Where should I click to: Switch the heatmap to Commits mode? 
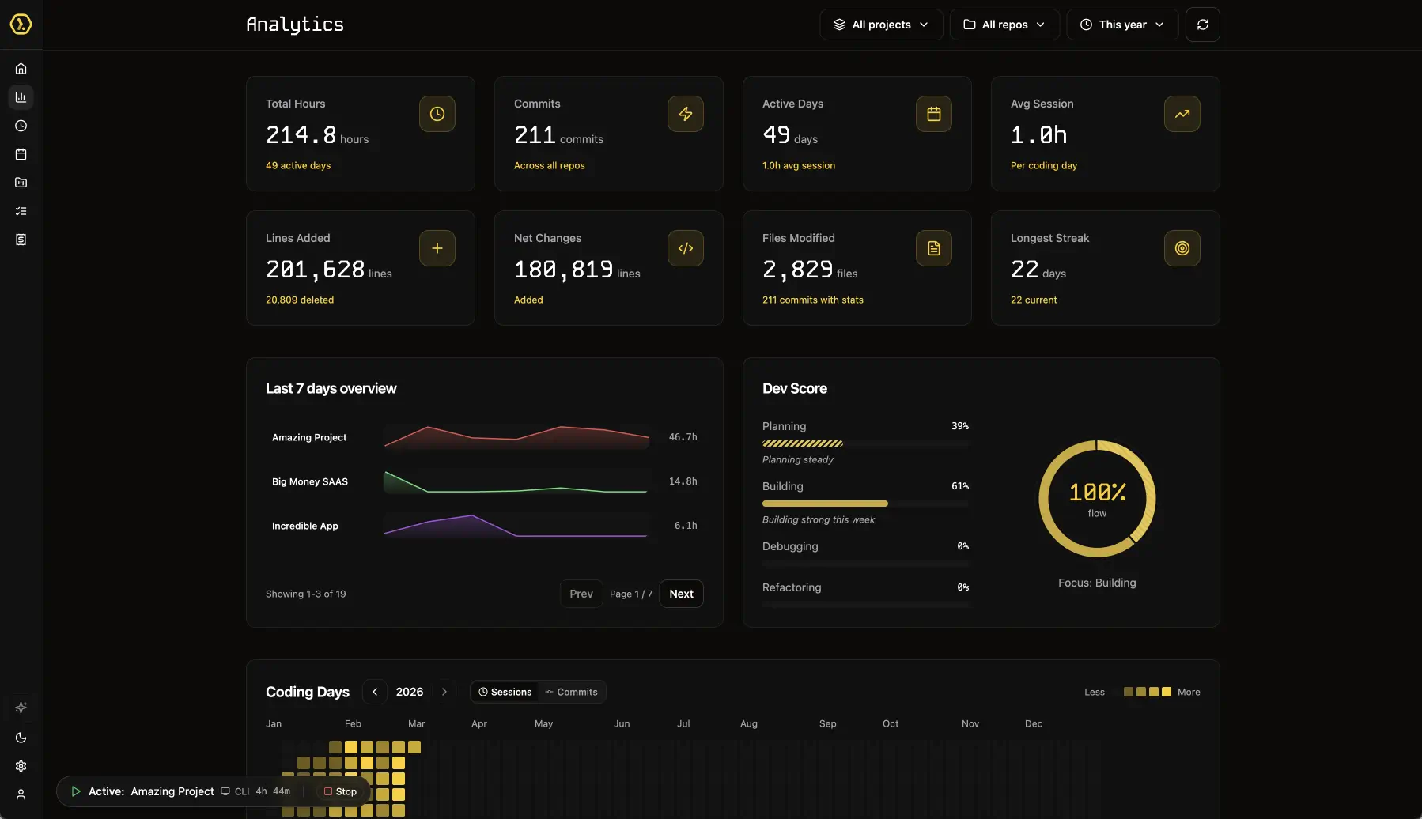pos(572,692)
